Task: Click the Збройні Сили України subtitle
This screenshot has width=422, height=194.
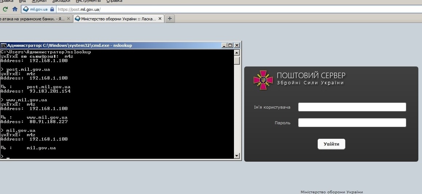Action: pyautogui.click(x=310, y=83)
